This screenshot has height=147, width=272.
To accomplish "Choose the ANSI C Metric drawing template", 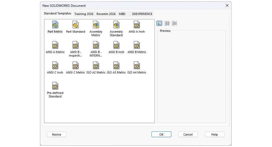I will pyautogui.click(x=76, y=66).
